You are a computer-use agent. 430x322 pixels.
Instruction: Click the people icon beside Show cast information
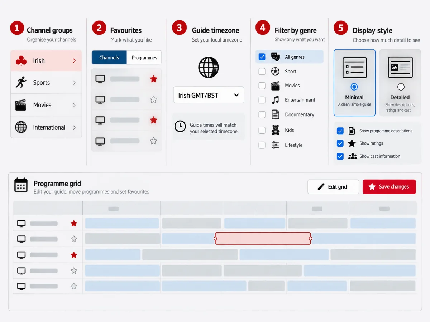click(x=353, y=156)
